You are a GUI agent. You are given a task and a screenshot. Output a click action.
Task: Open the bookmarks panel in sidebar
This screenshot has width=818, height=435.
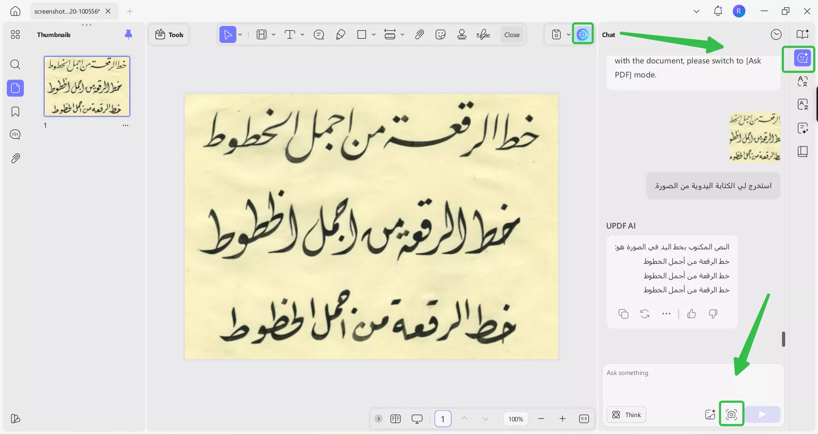(x=15, y=112)
